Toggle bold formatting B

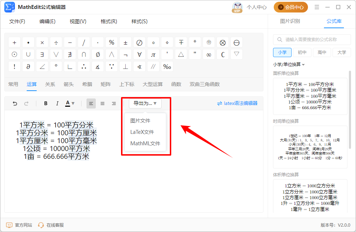pos(46,104)
